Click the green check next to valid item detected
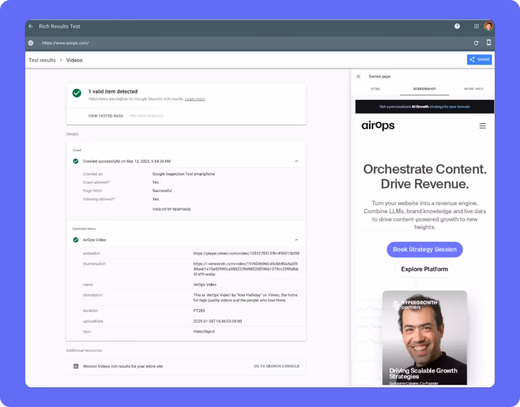The height and width of the screenshot is (407, 520). pos(77,93)
